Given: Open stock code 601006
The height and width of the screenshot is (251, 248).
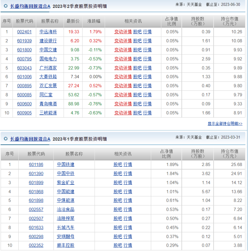Looking at the screenshot, I should (24, 77).
